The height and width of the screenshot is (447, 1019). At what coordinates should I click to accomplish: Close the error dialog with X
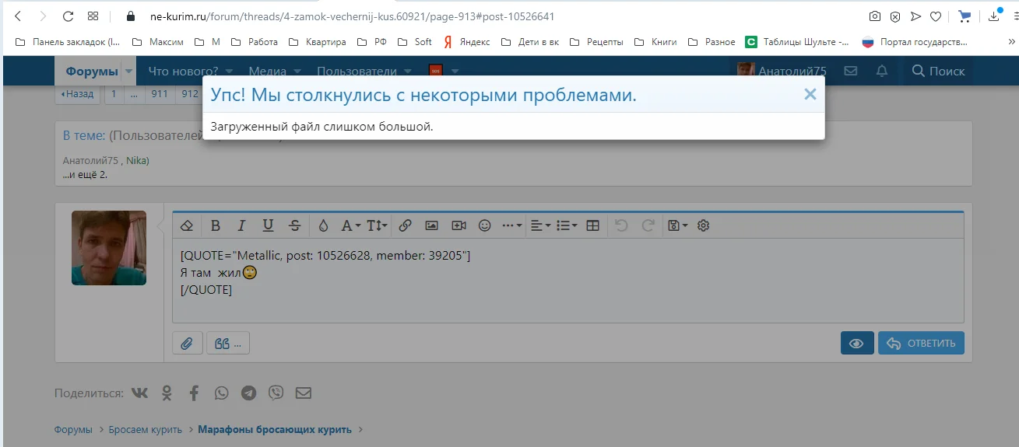tap(810, 94)
